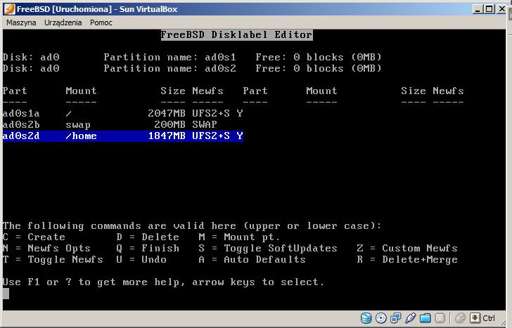Open the Pomoc menu
The image size is (512, 328).
[101, 22]
